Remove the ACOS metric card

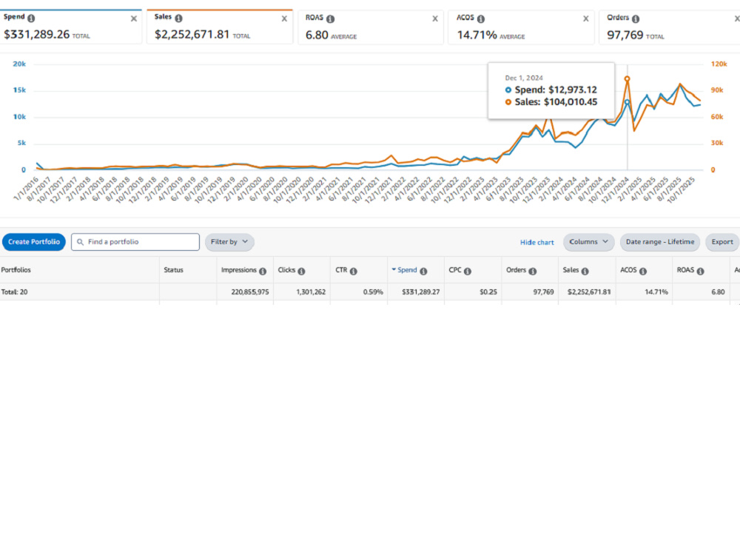(585, 18)
